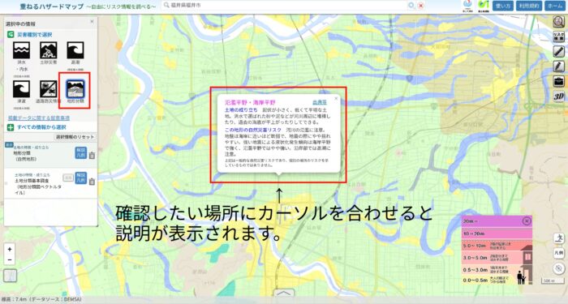This screenshot has height=304, width=568.
Task: Click the 選択中の情報 panel title
Action: click(20, 24)
